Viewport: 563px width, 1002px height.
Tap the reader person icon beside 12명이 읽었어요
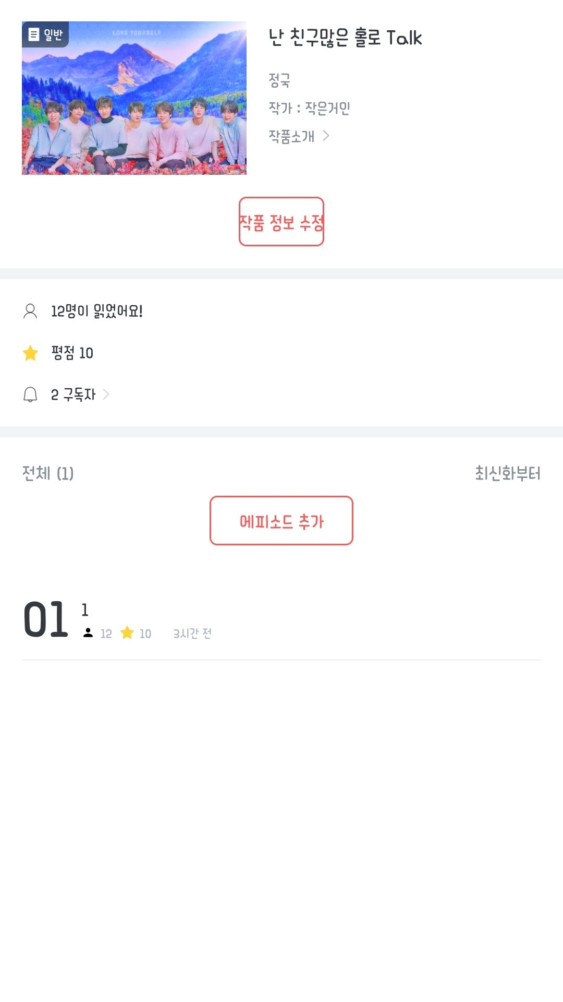30,311
